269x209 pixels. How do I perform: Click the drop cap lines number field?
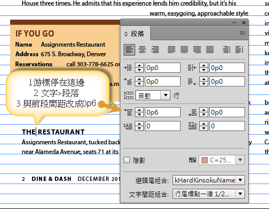pos(162,126)
